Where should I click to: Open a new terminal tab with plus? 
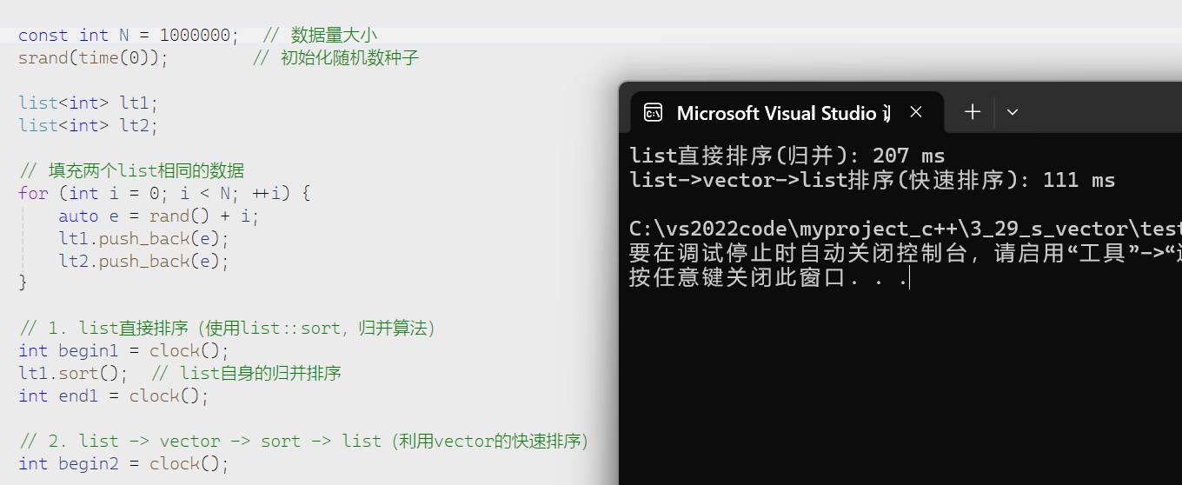tap(973, 112)
